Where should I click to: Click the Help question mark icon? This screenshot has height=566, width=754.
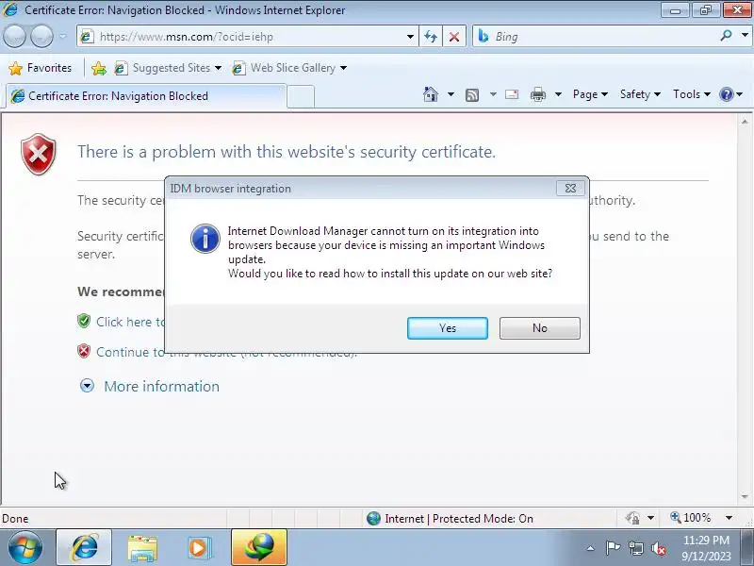coord(726,94)
